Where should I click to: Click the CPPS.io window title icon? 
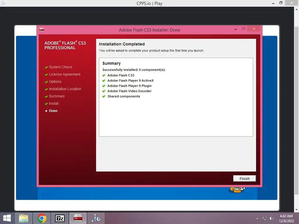tap(3, 3)
